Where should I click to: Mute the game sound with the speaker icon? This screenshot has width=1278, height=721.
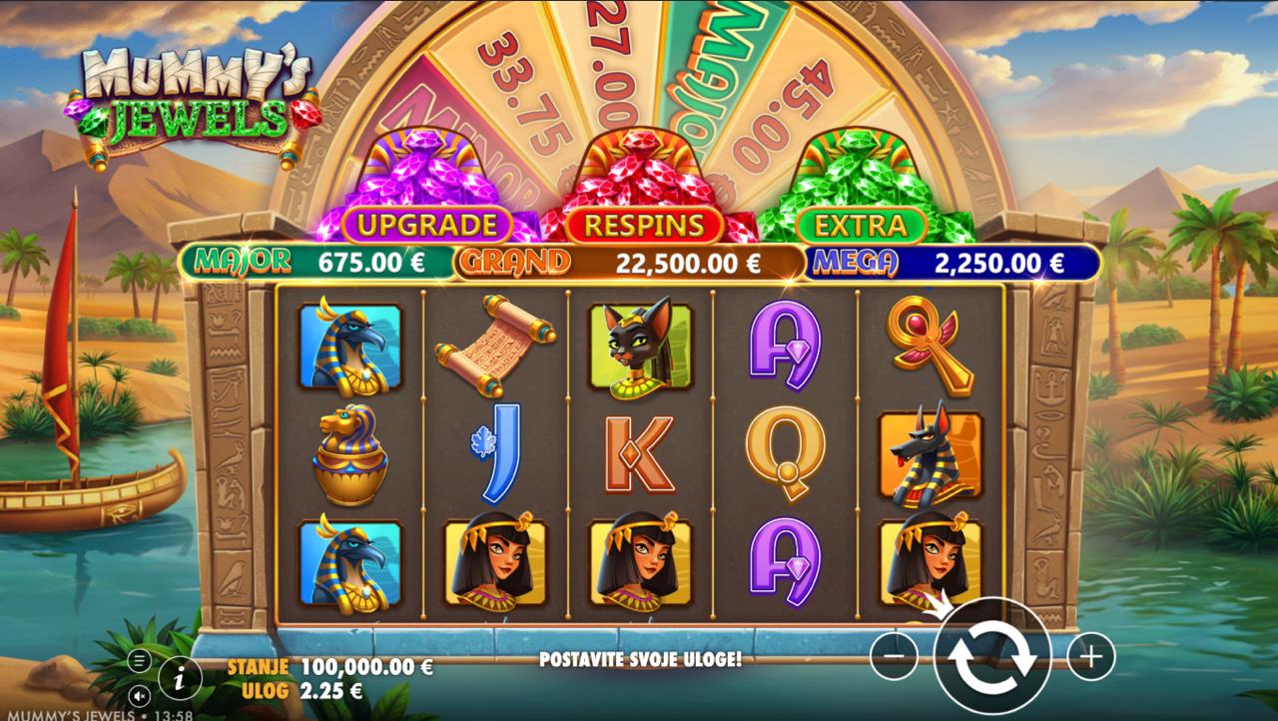[140, 694]
